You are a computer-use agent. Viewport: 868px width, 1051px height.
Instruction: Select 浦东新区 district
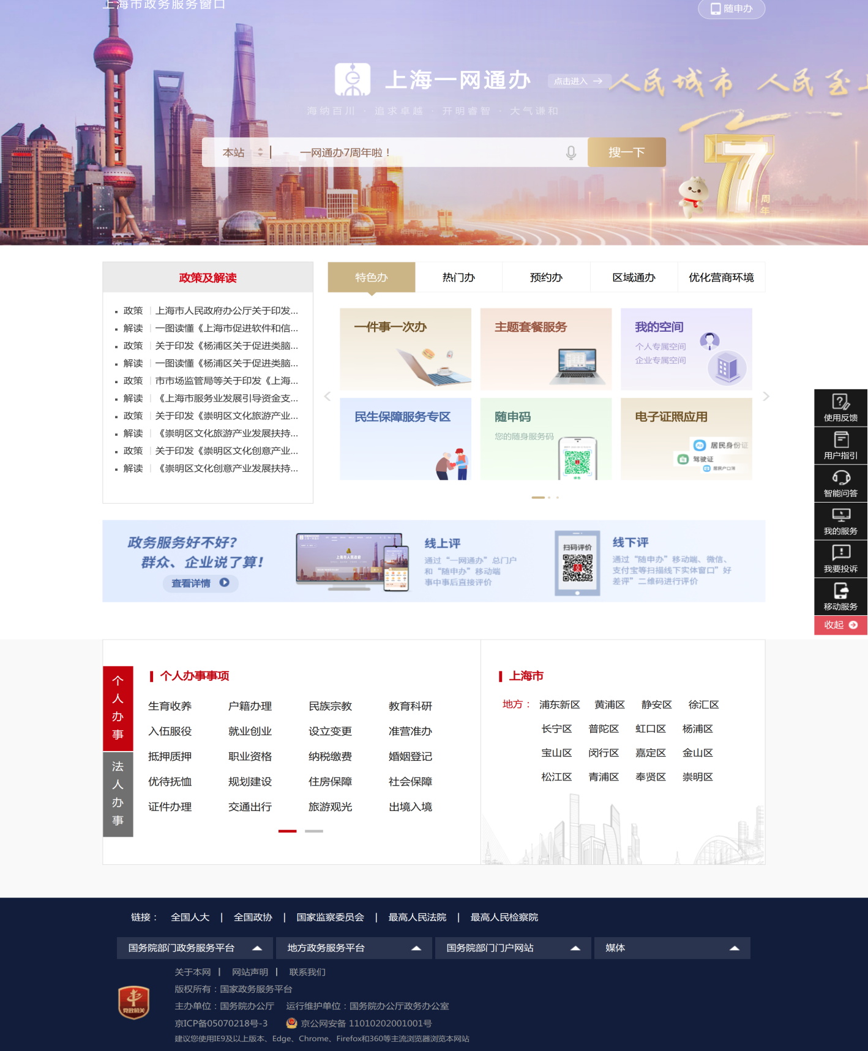coord(559,705)
